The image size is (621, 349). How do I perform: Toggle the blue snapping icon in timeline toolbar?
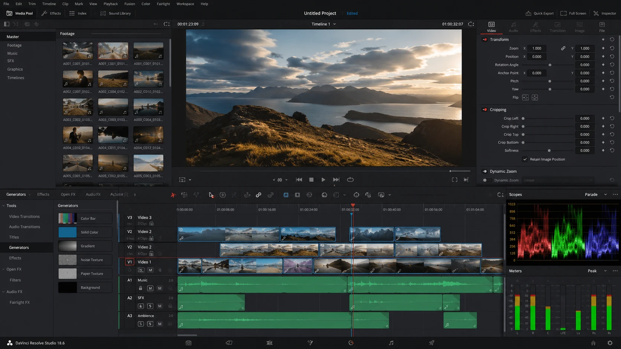click(x=286, y=195)
